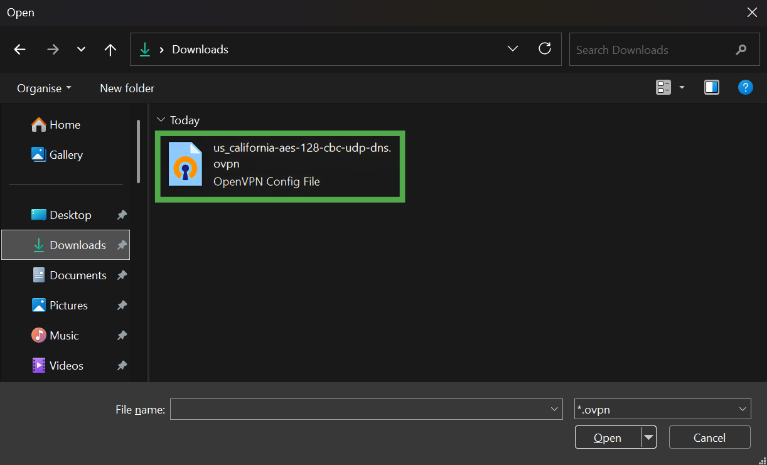Open Home in the sidebar
The image size is (767, 465).
pyautogui.click(x=65, y=125)
